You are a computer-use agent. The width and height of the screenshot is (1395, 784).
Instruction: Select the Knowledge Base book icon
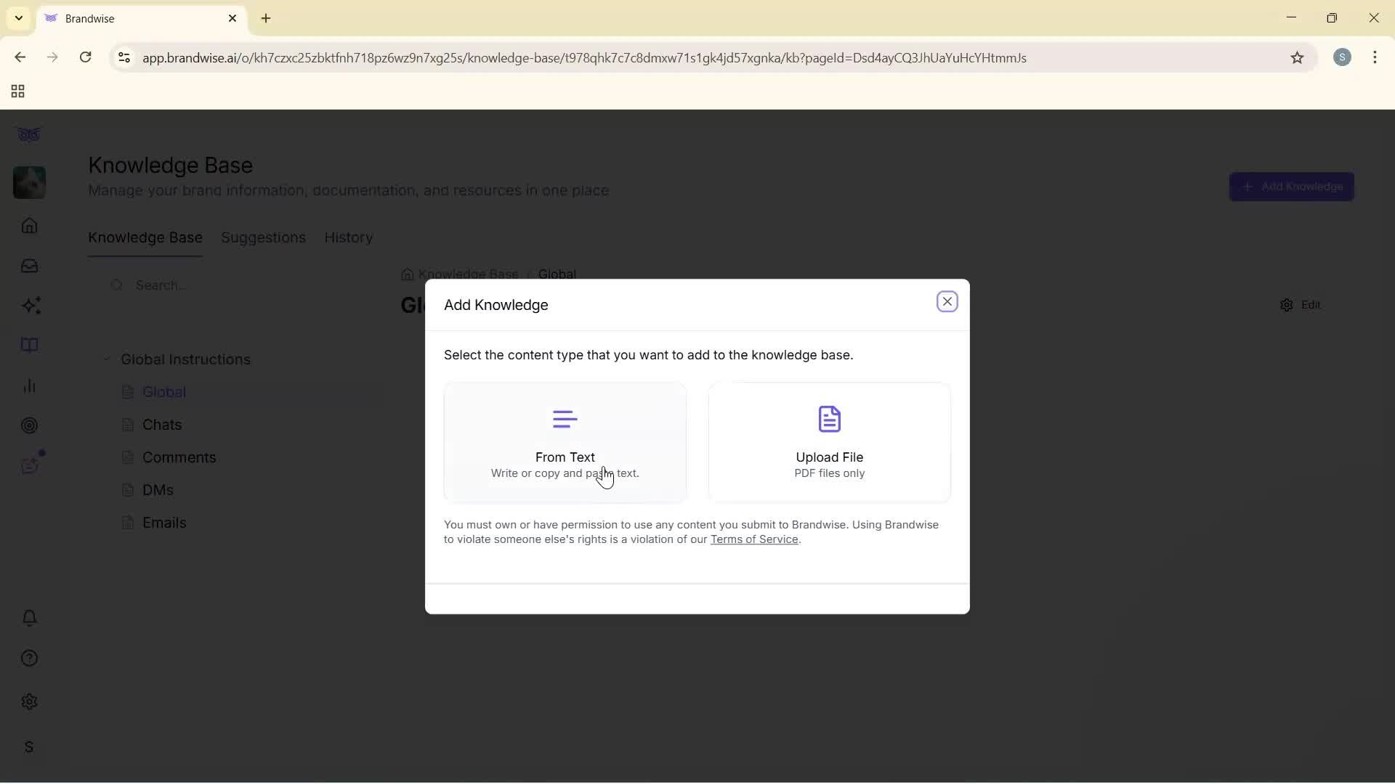(x=29, y=345)
